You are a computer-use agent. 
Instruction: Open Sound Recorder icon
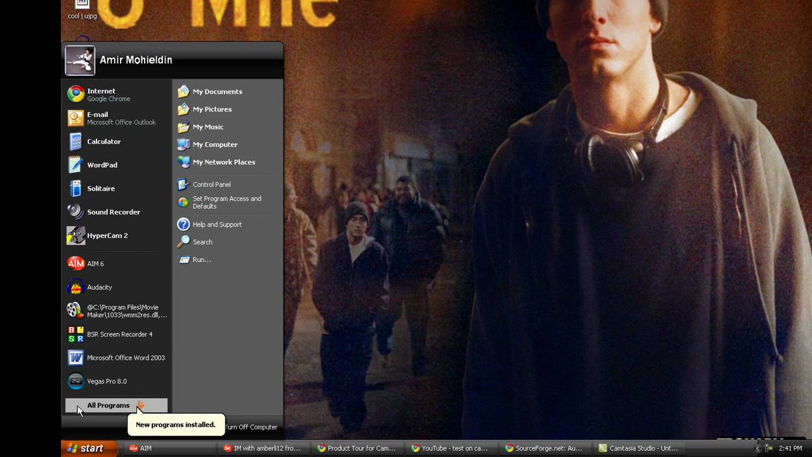point(75,212)
